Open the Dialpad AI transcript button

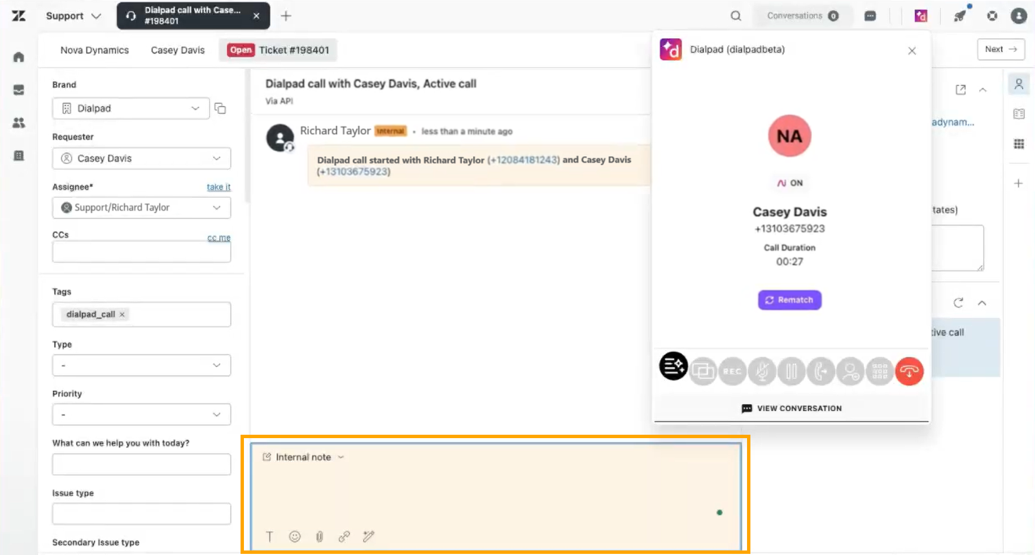coord(674,366)
